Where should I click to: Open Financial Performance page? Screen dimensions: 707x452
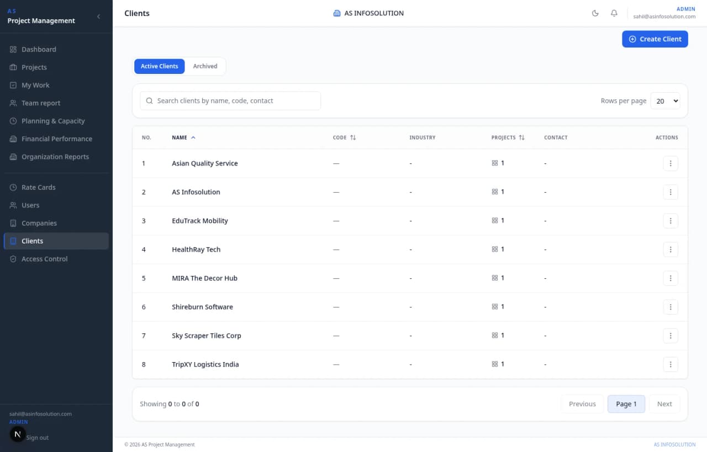(x=56, y=139)
